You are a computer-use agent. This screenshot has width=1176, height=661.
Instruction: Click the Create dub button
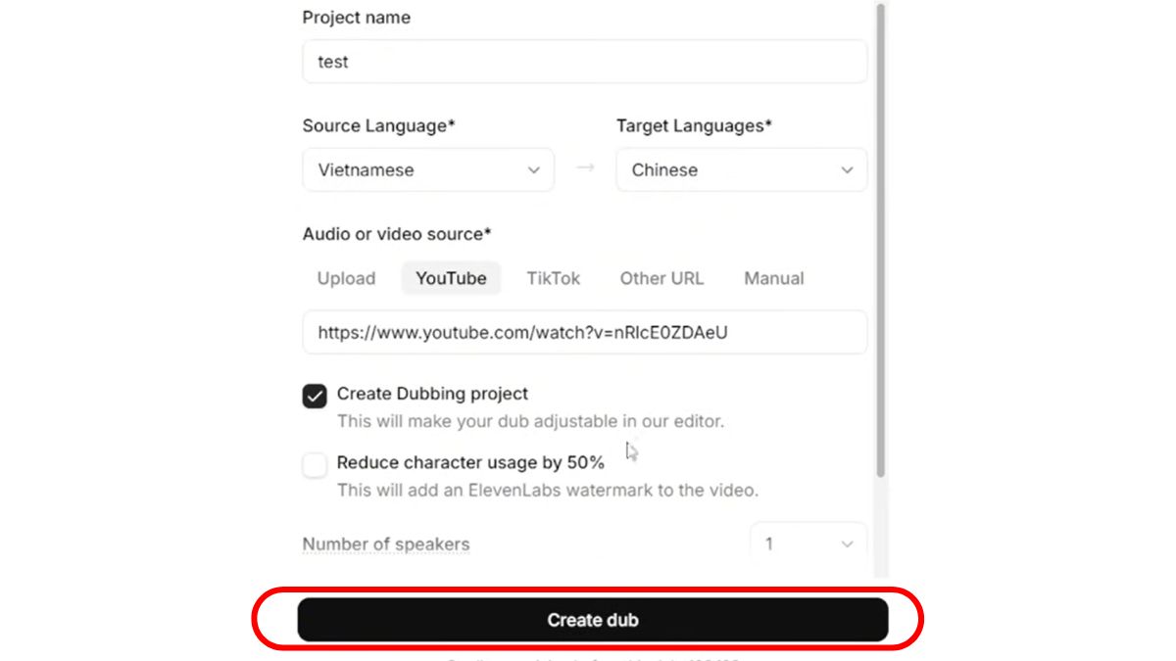(x=591, y=619)
